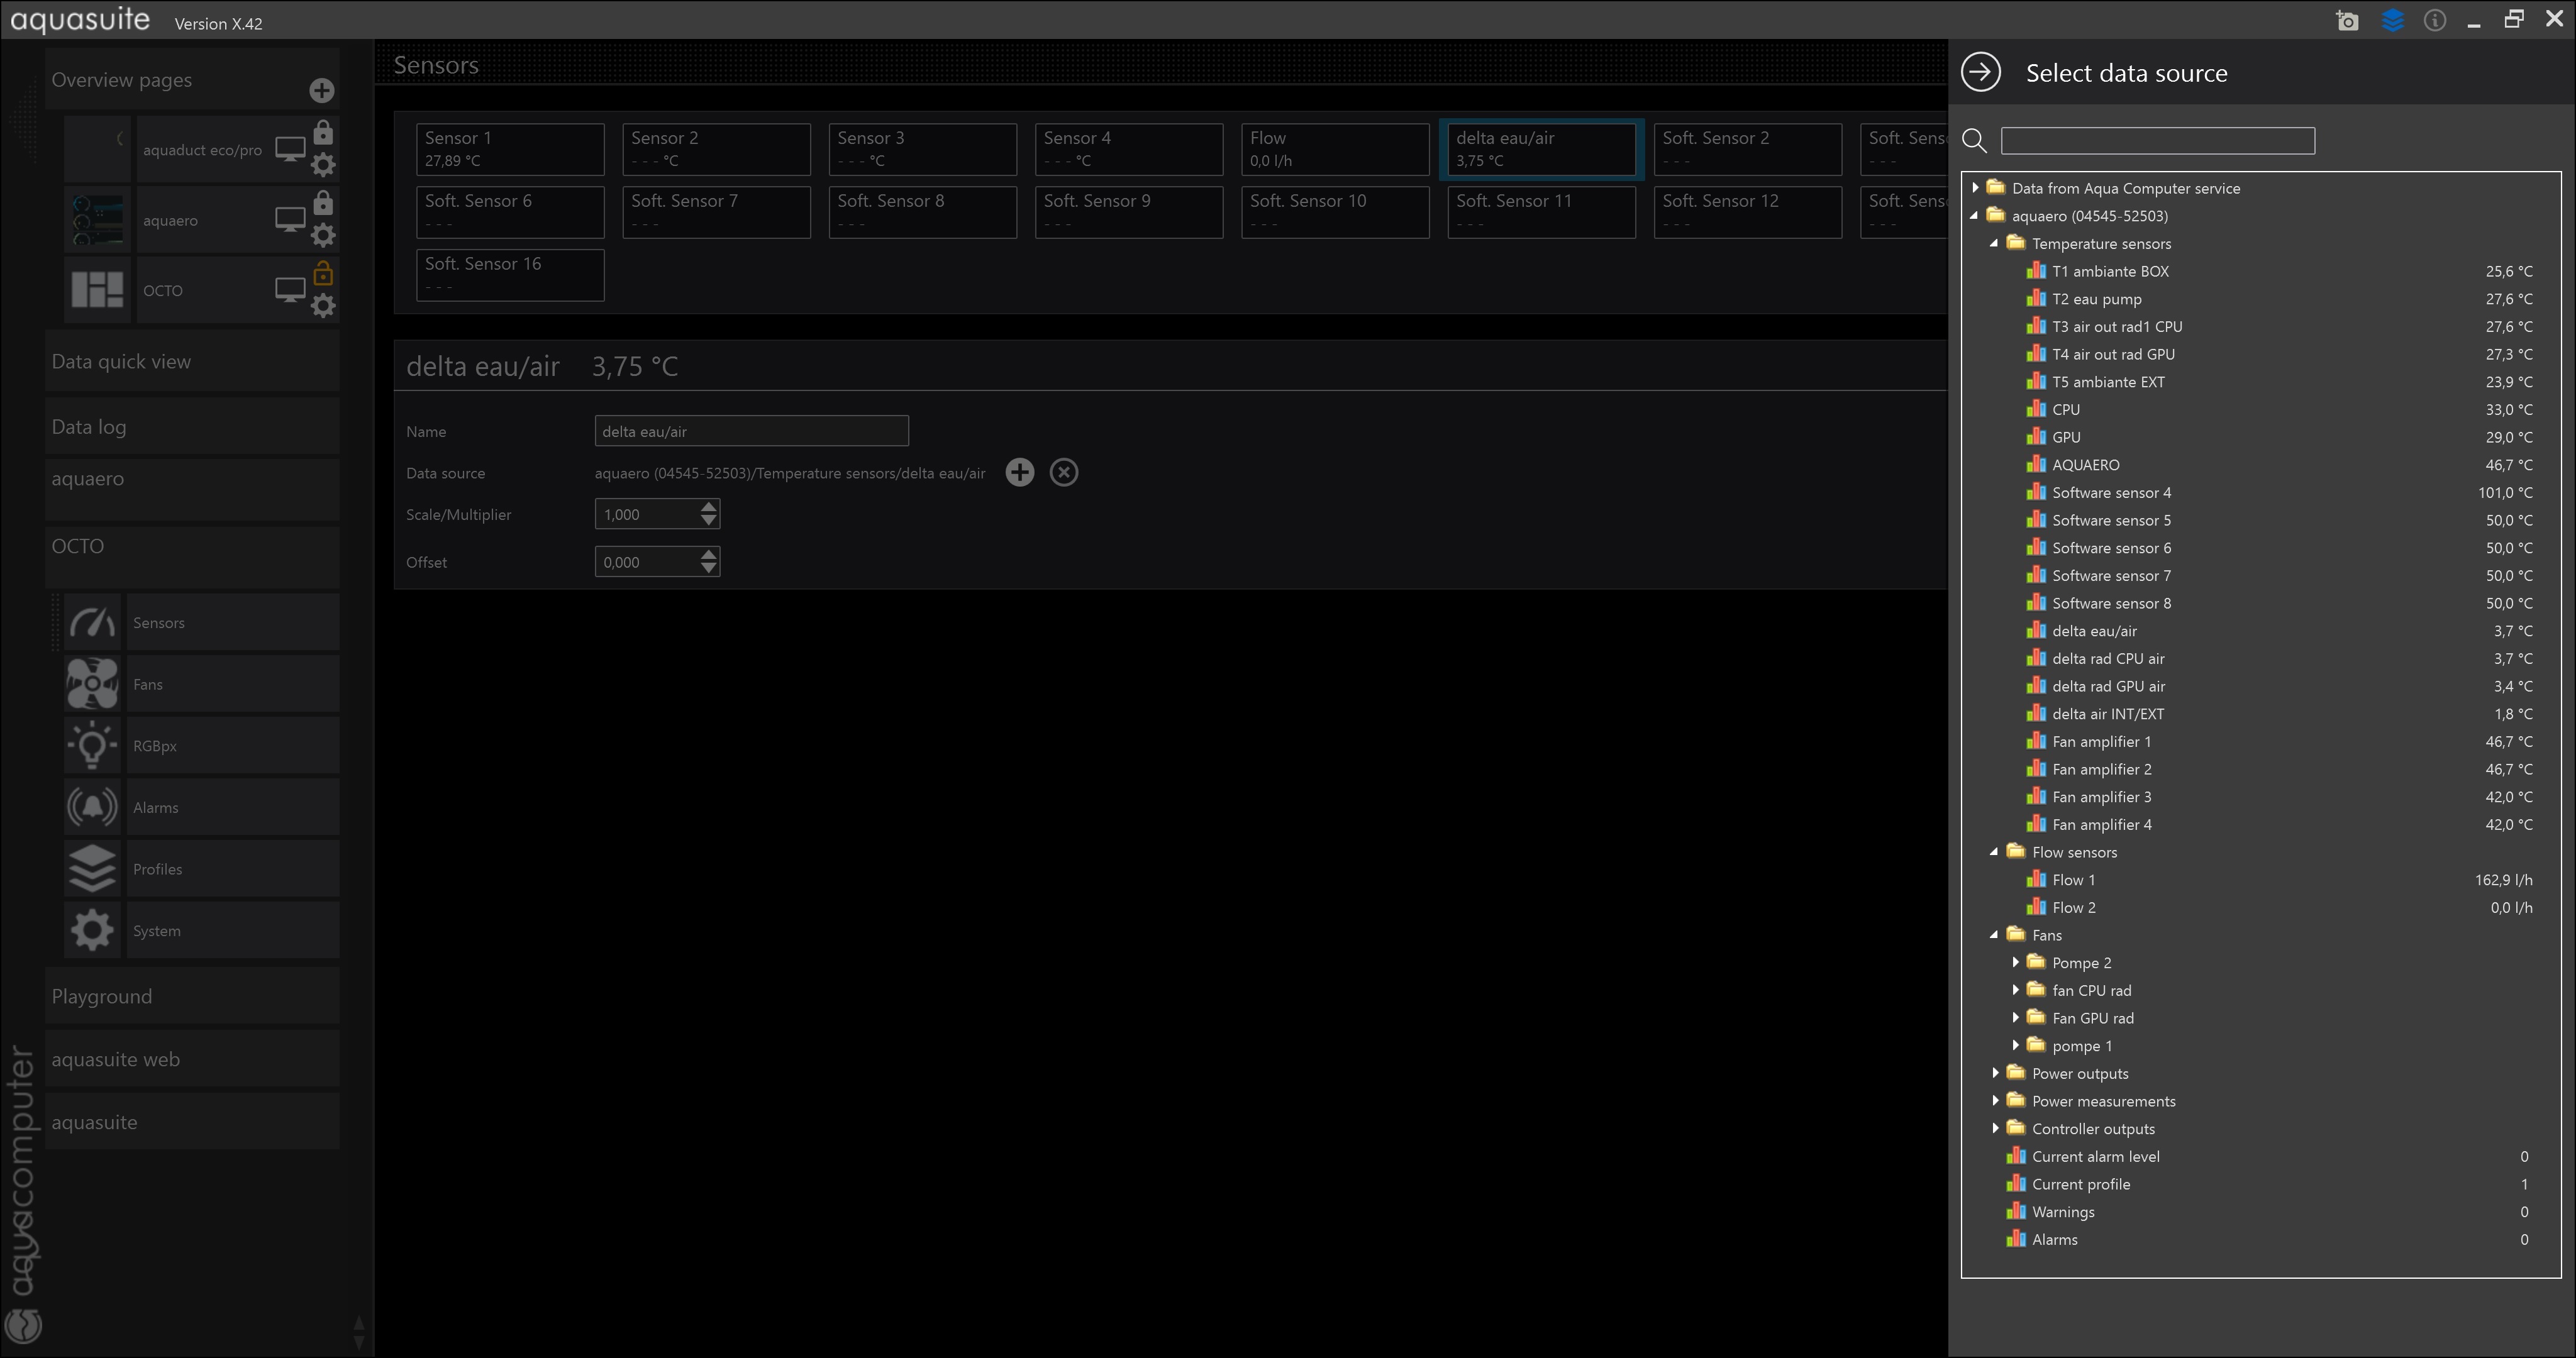
Task: Toggle the lock on the aquaero overview page
Action: tap(323, 204)
